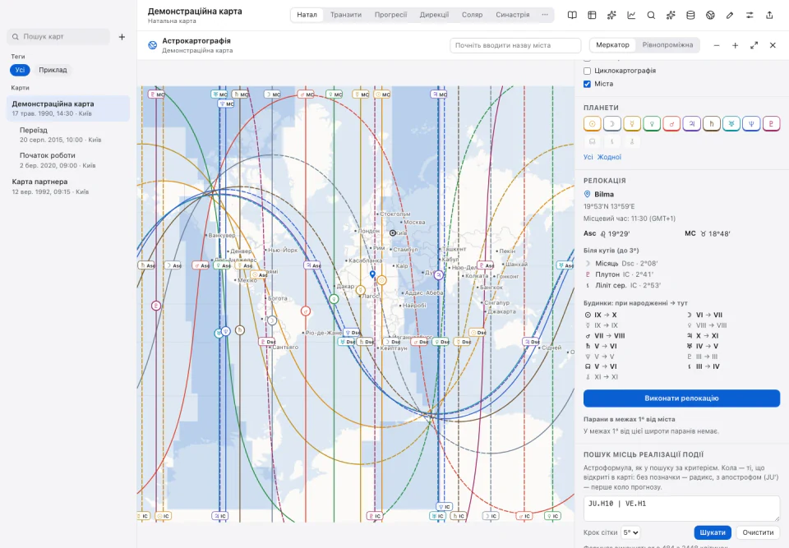Click the astro formula text box JU.H10
The image size is (789, 548).
tap(682, 509)
